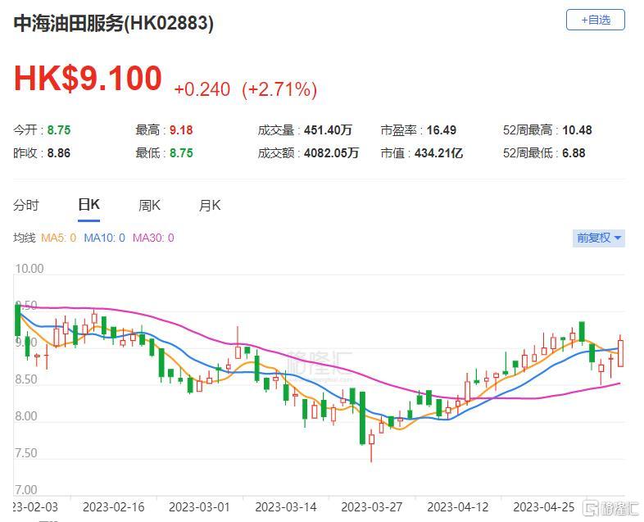This screenshot has height=522, width=644.
Task: Click the 7.50 price axis label
Action: point(26,453)
